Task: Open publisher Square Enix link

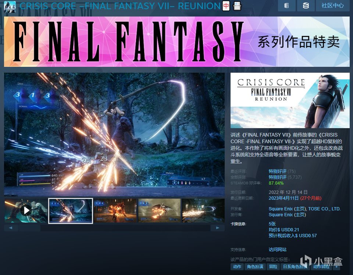Action: (x=281, y=214)
